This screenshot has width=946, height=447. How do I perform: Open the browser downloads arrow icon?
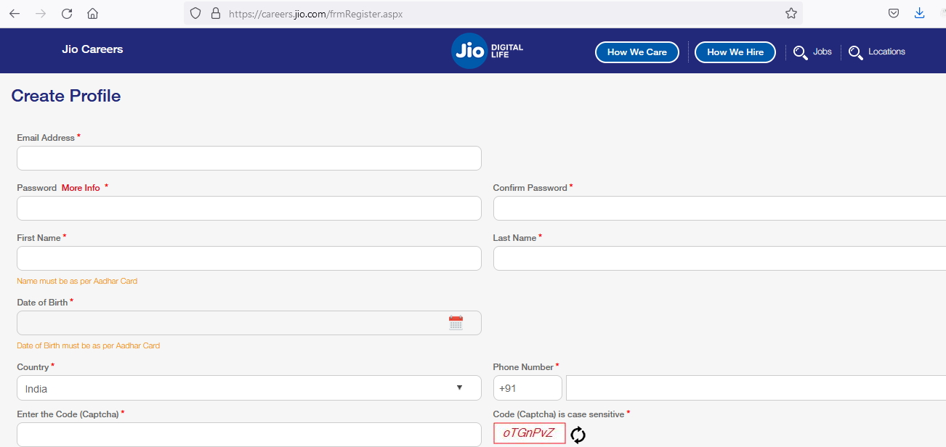[x=919, y=13]
